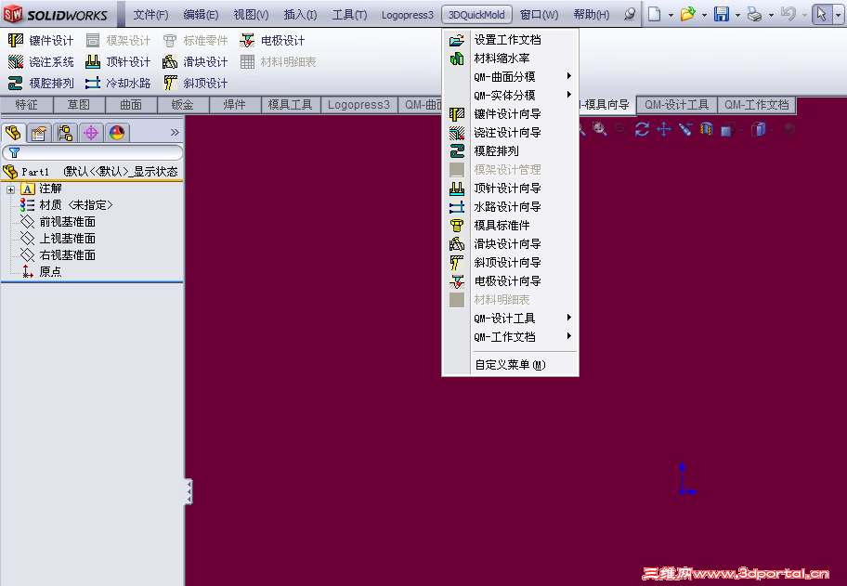847x586 pixels.
Task: Switch to the QM-设计工具 tab
Action: [x=677, y=105]
